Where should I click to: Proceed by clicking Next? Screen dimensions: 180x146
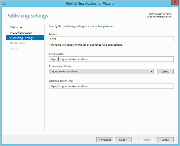(x=123, y=140)
